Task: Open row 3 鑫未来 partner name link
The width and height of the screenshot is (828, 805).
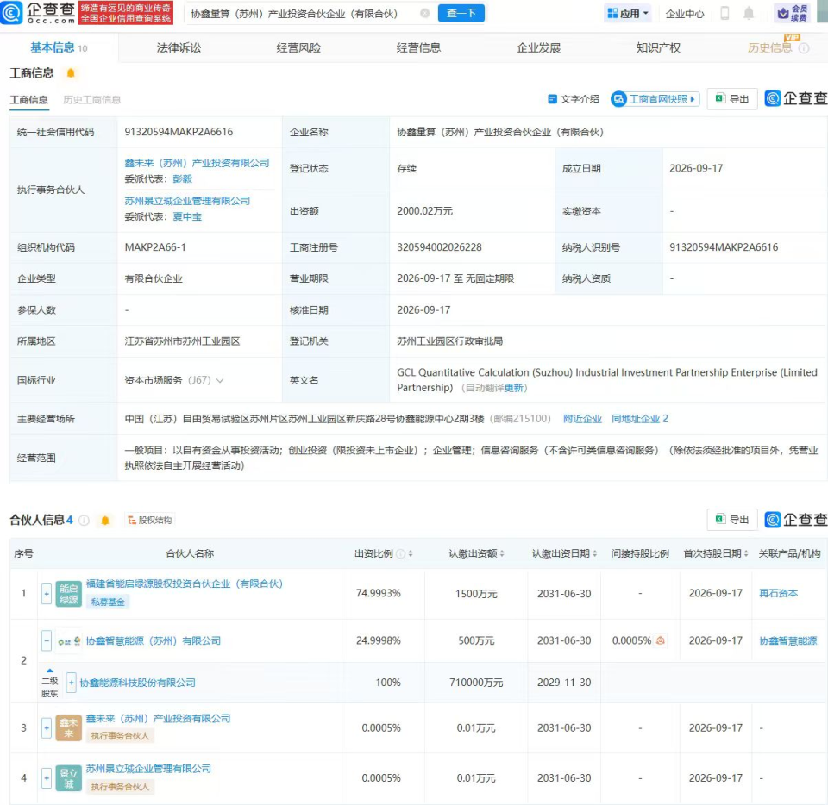Action: pos(159,719)
